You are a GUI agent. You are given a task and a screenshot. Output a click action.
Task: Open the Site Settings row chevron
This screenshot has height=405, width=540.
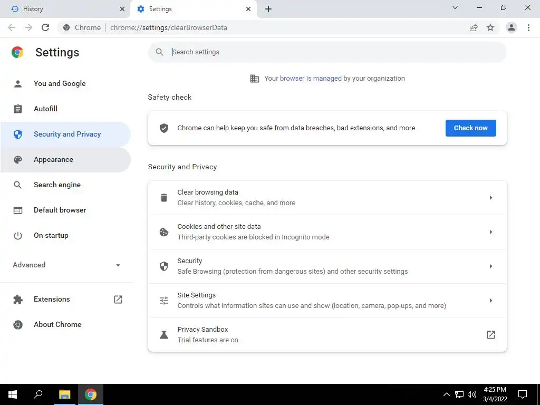(x=491, y=301)
